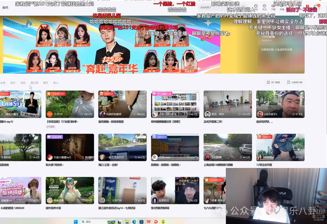Image resolution: width=327 pixels, height=224 pixels.
Task: Open Task View from the taskbar
Action: [120, 222]
